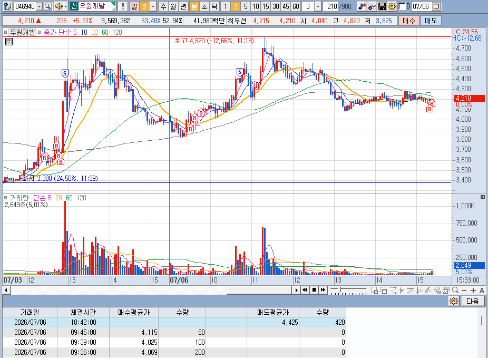Click the 매수 buy button

pos(408,21)
